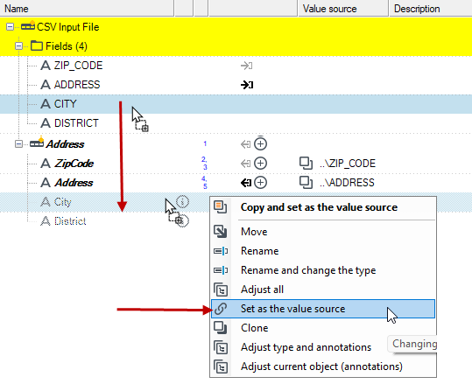Click the plus circle on ZipCode row
Screen dimensions: 472x391
tap(260, 164)
